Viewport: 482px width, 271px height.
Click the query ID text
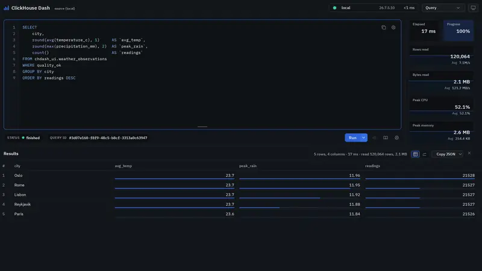point(108,138)
